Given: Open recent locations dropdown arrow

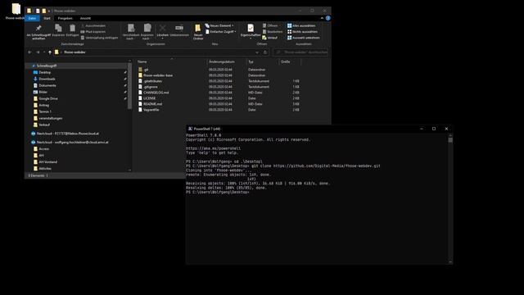Looking at the screenshot, I should (44, 52).
